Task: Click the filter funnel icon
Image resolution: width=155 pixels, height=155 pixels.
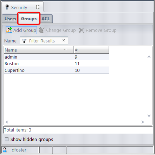Action: [24, 41]
